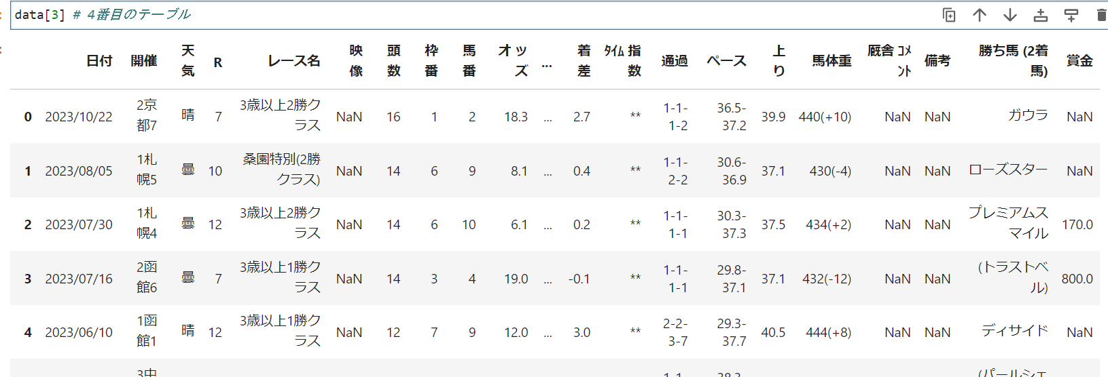Click the レース名 column header
This screenshot has width=1108, height=377.
click(x=293, y=61)
